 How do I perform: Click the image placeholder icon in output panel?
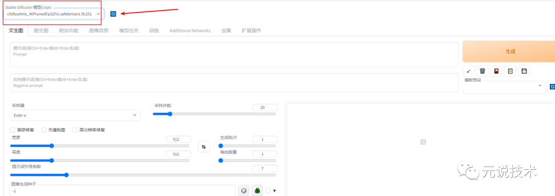422,142
